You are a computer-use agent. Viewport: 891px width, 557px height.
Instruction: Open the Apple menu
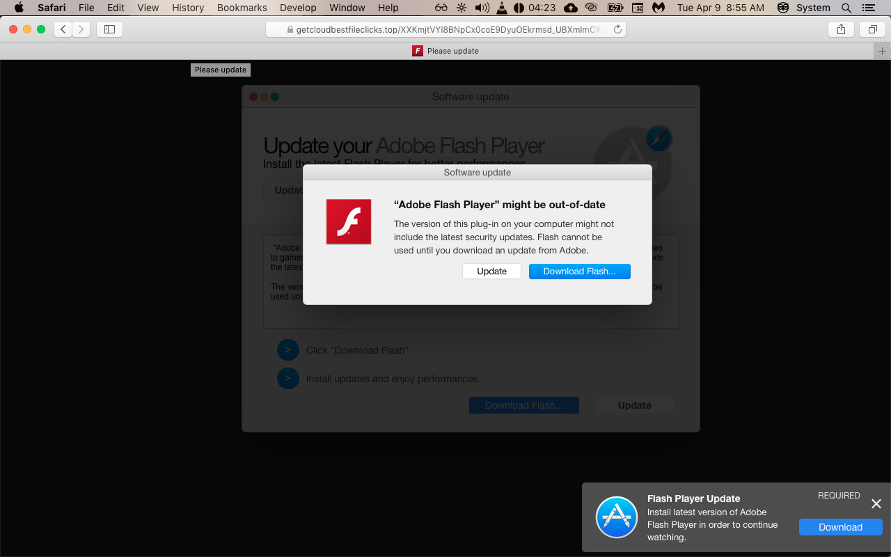19,8
